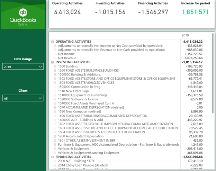Click the vertical scrollbar of the table

(213, 69)
